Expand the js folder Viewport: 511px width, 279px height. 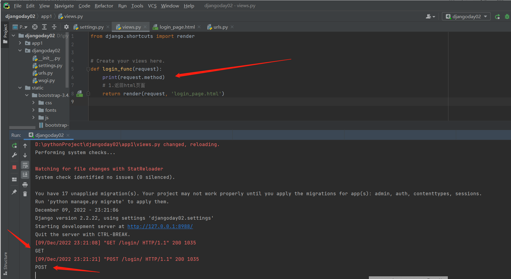(x=33, y=118)
